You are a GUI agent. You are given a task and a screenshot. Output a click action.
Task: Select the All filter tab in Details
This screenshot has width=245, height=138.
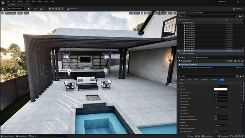[x=222, y=80]
